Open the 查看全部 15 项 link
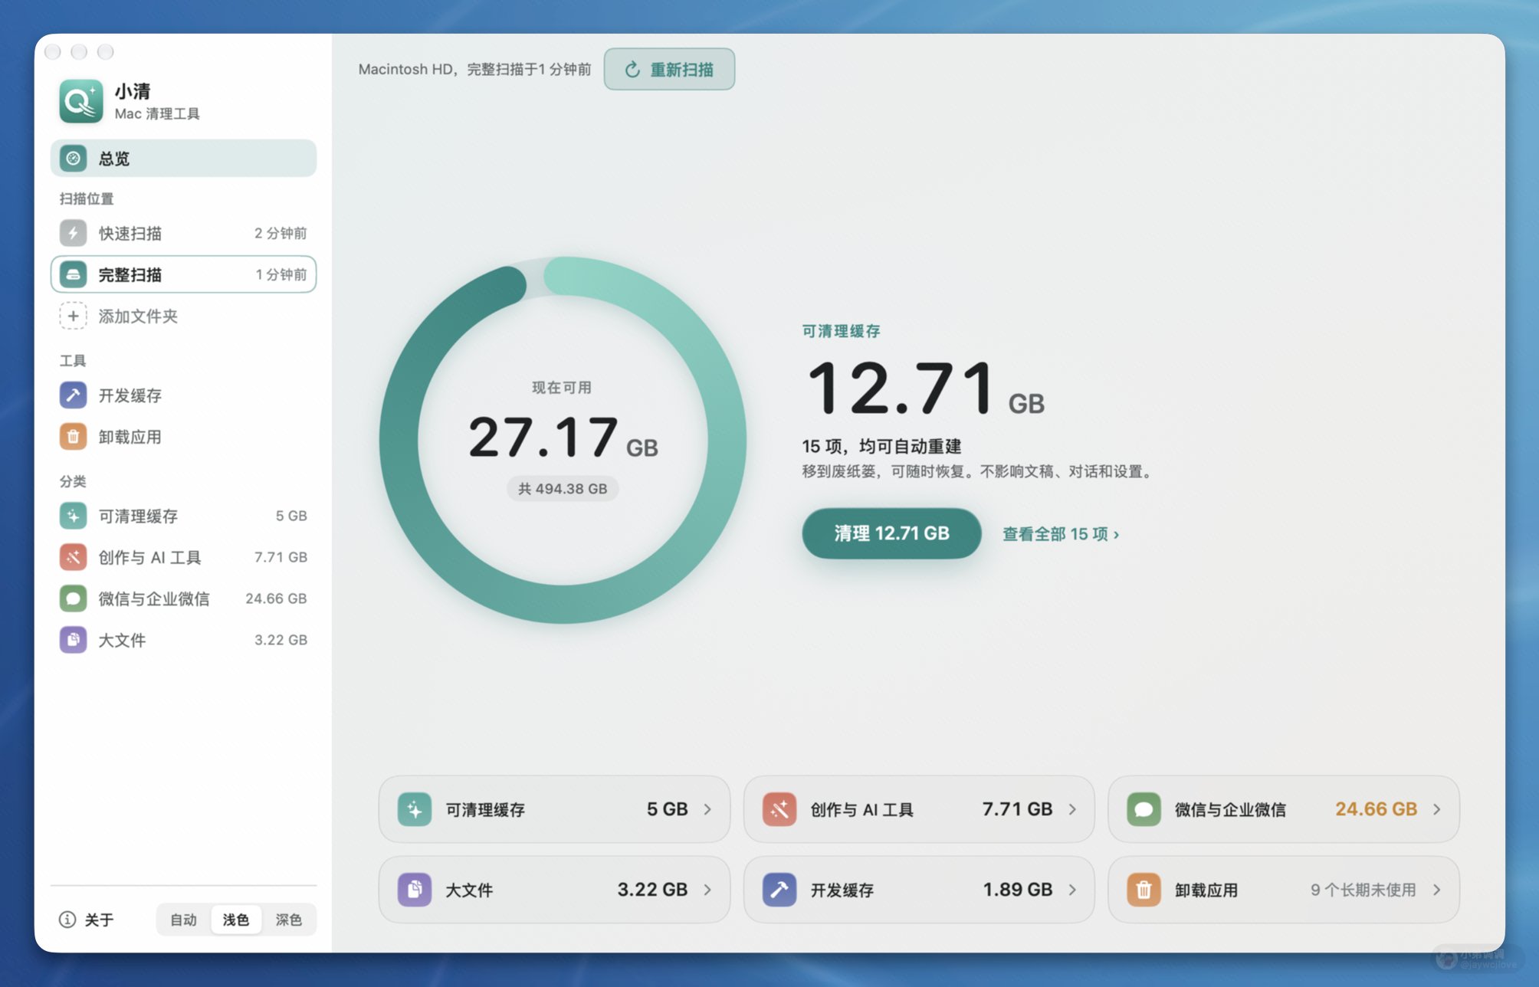 pyautogui.click(x=1061, y=534)
